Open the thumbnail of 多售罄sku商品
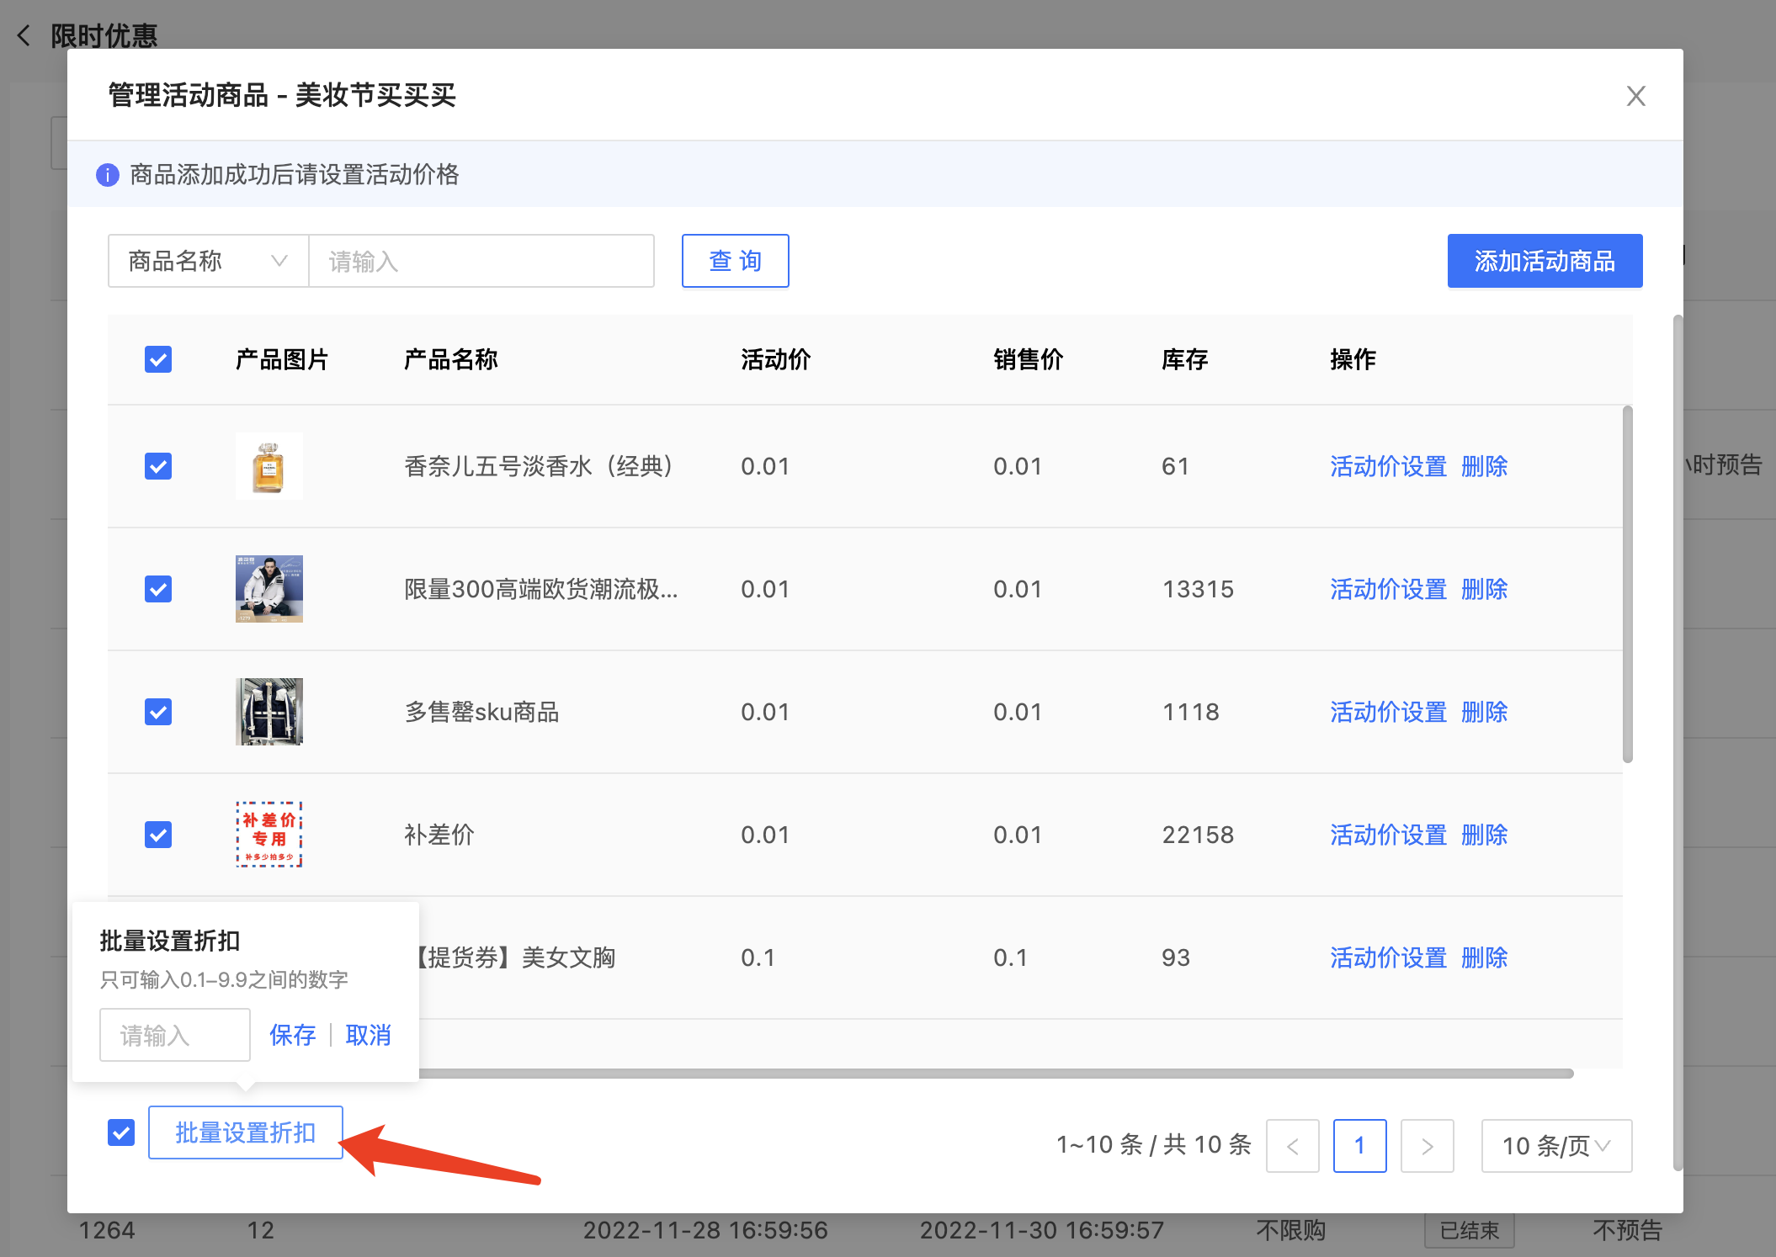 click(269, 712)
